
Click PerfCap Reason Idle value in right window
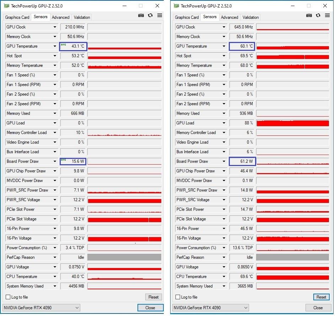coord(242,257)
